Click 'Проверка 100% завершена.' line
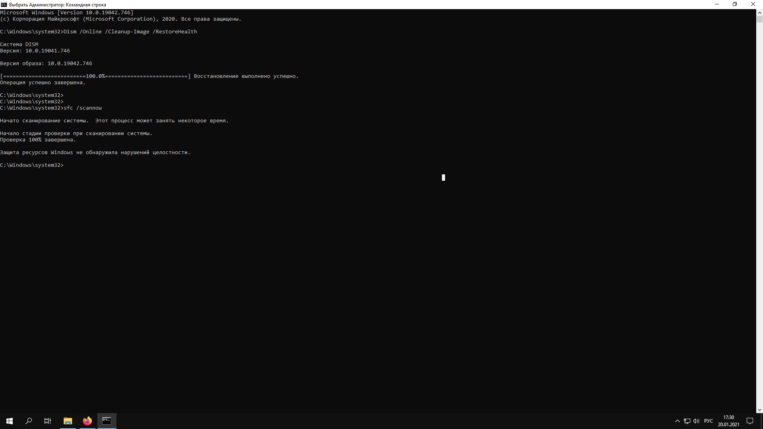 tap(38, 140)
